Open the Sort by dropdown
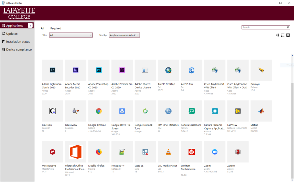 tap(124, 35)
